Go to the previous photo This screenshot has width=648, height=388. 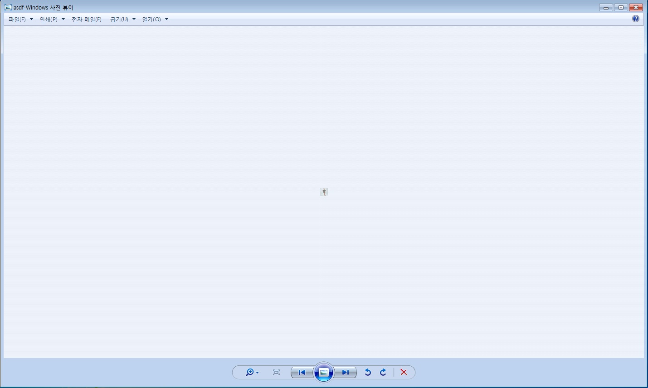302,373
